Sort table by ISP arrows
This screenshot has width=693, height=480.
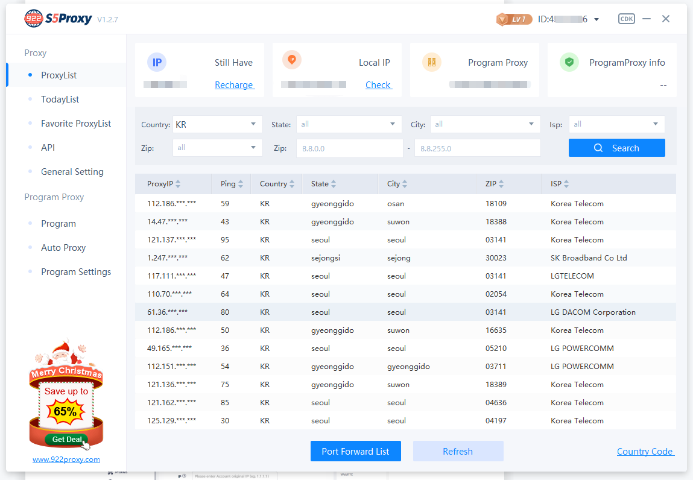[566, 184]
